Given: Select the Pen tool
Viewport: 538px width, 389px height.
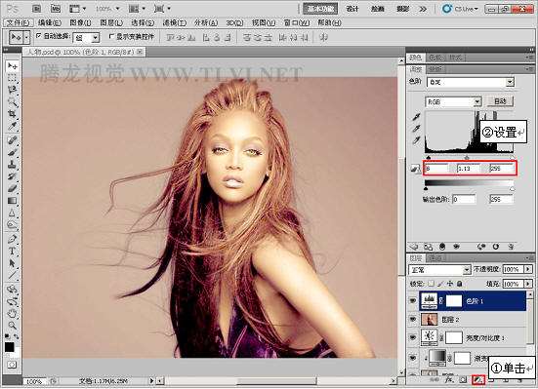Looking at the screenshot, I should (x=13, y=239).
